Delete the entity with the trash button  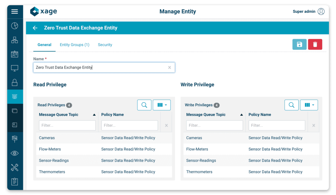(x=315, y=45)
